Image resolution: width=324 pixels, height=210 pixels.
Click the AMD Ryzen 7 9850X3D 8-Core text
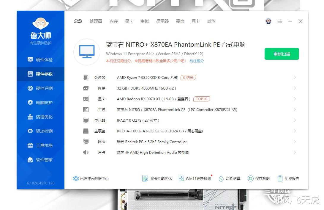click(147, 77)
